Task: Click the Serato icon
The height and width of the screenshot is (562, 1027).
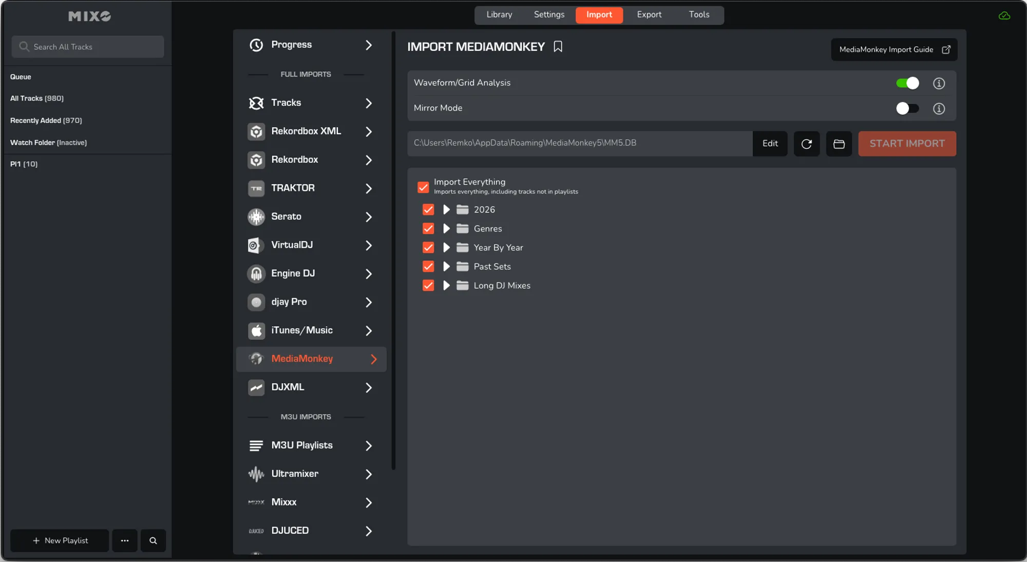Action: pos(256,217)
